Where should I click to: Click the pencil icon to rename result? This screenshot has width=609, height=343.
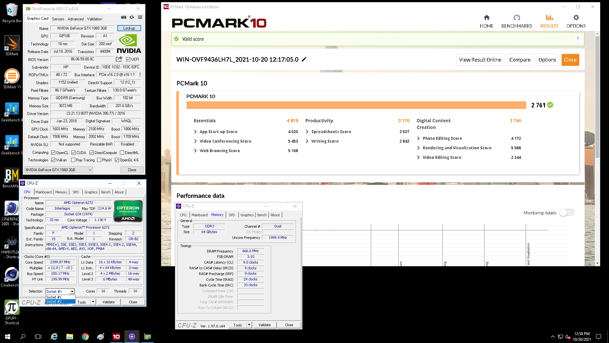[x=304, y=59]
